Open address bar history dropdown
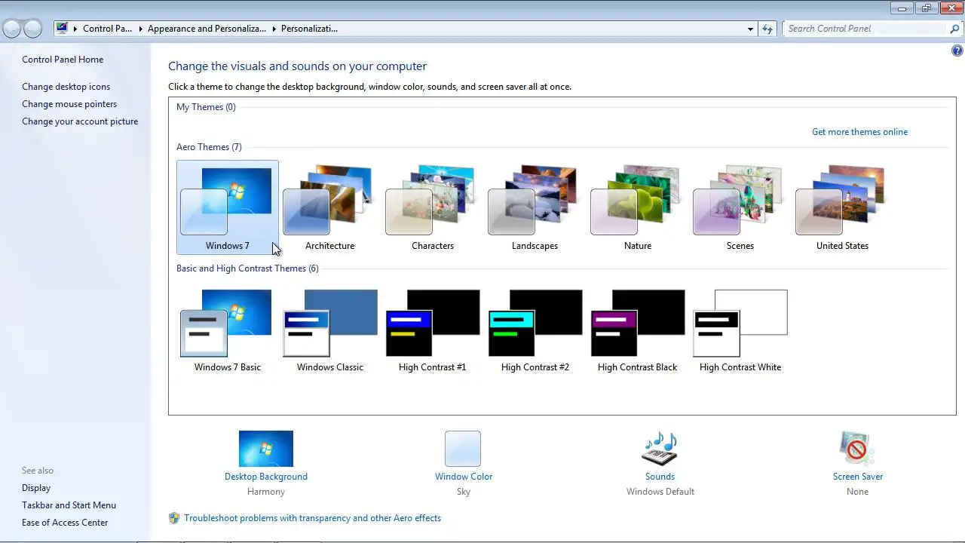965x543 pixels. [750, 29]
